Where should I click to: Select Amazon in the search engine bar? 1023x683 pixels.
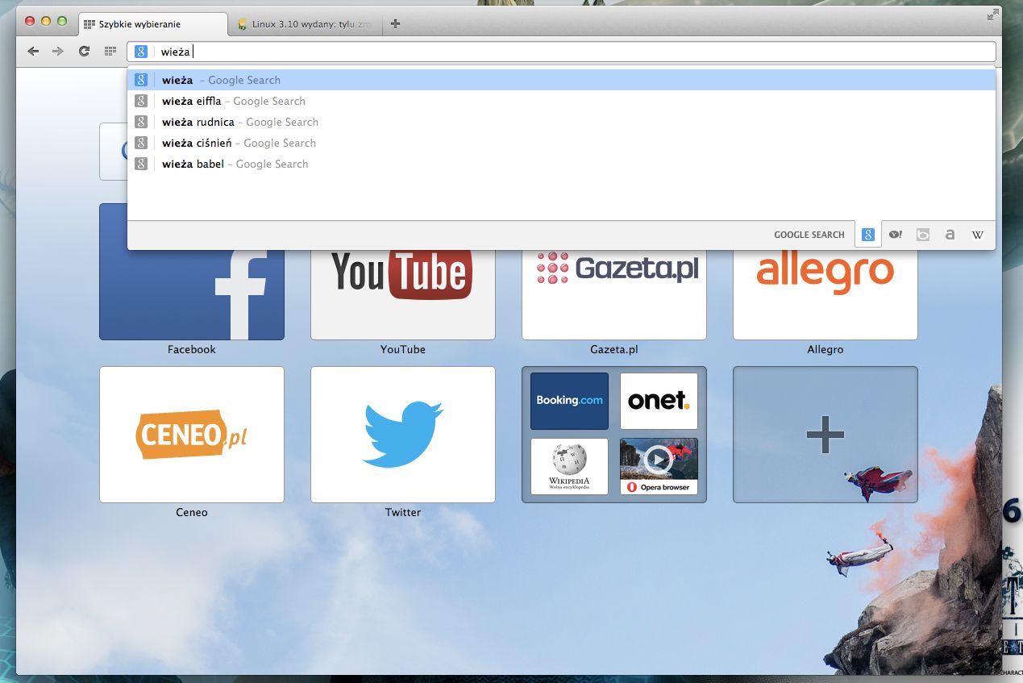(x=950, y=235)
